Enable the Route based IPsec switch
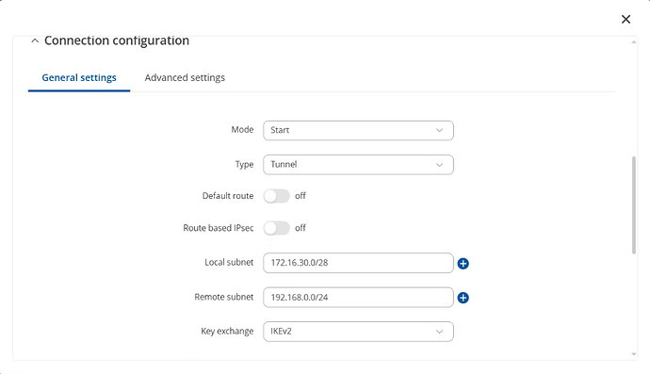Image resolution: width=650 pixels, height=374 pixels. click(277, 228)
